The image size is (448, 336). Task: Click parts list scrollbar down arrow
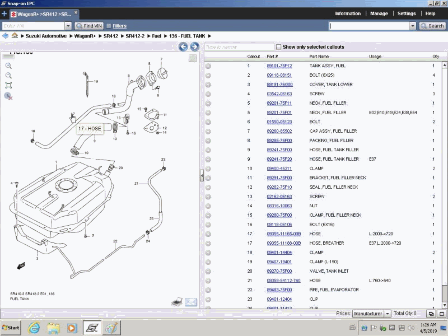[445, 305]
